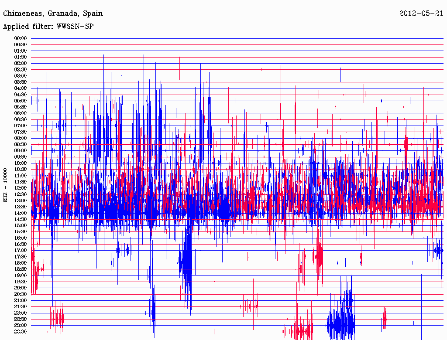Click the 15:30 time label
This screenshot has width=447, height=340.
[x=21, y=232]
